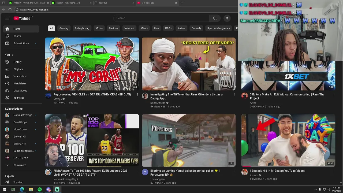
Task: Click the browser address bar URL
Action: [34, 10]
